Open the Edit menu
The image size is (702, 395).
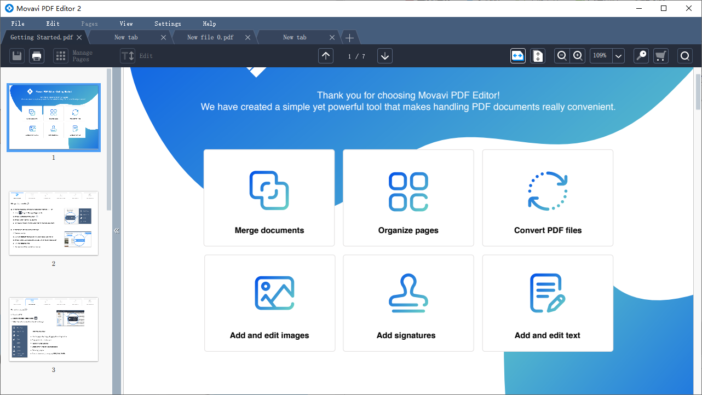click(x=53, y=24)
